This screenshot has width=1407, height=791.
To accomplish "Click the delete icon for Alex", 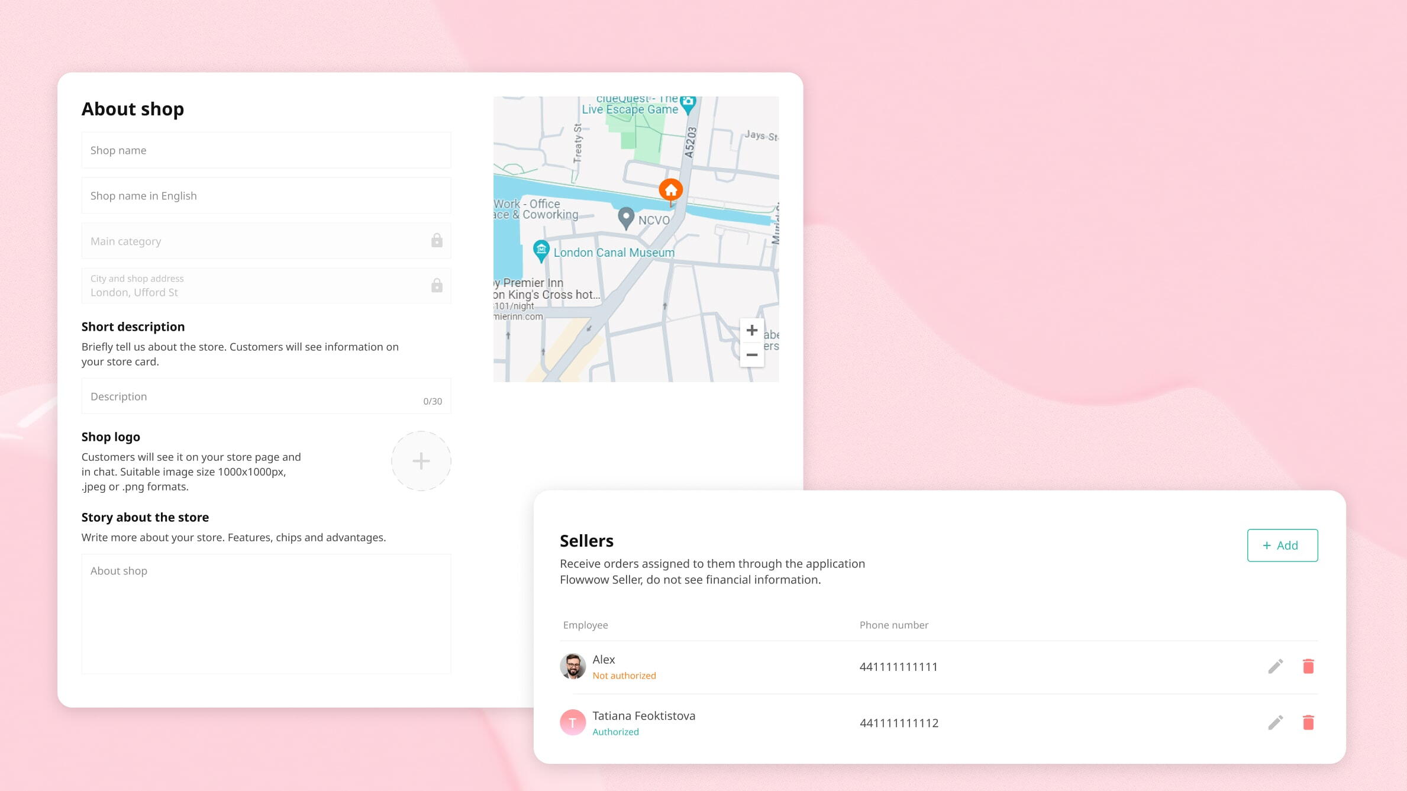I will [1308, 666].
